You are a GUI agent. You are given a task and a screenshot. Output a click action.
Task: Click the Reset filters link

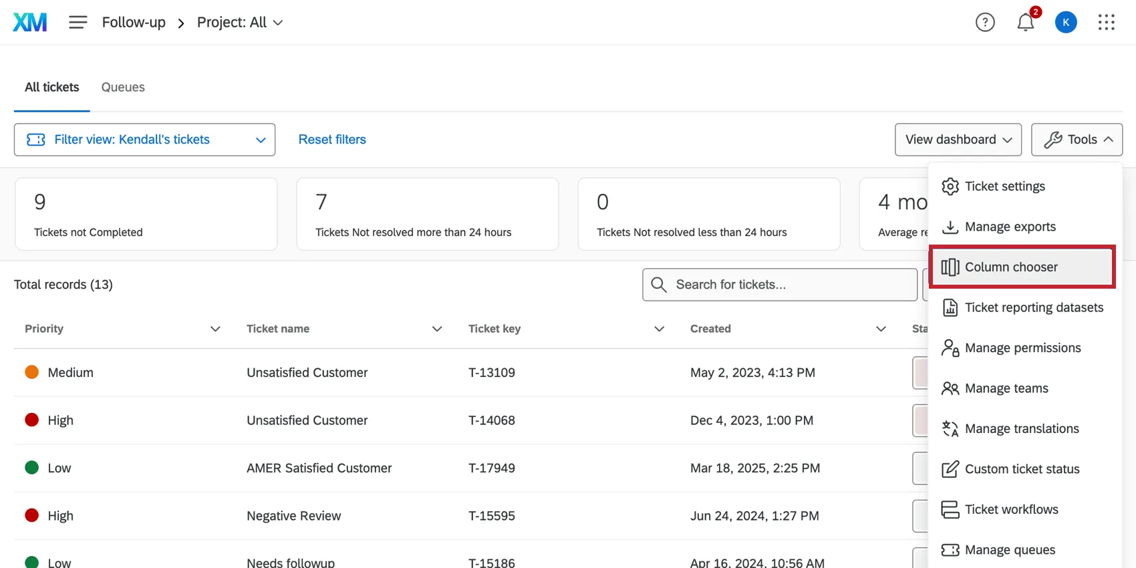[332, 140]
